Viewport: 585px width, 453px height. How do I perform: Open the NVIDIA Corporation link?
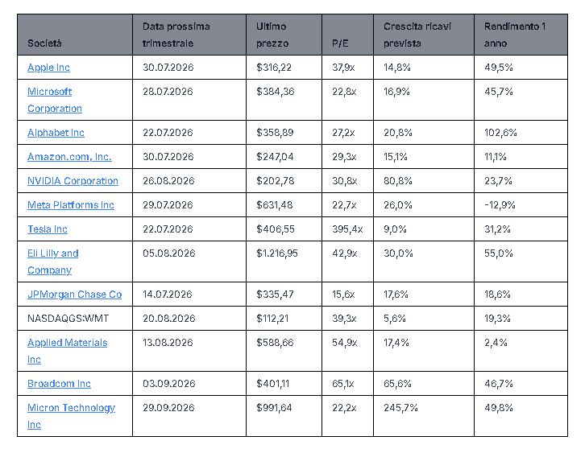[73, 181]
